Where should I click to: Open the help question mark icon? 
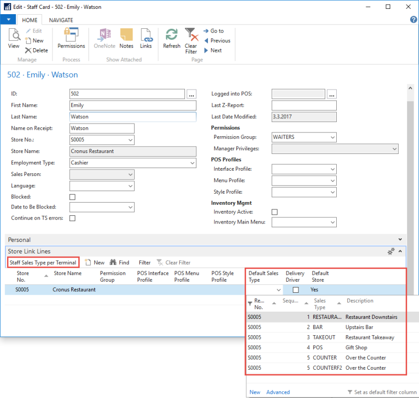413,20
